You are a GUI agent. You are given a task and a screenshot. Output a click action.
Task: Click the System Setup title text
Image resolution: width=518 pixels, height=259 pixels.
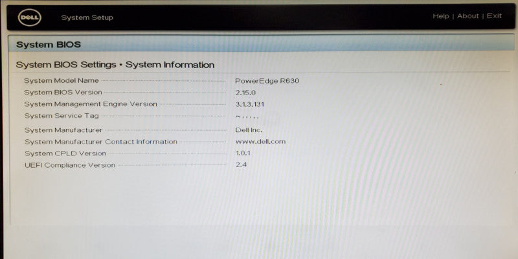(87, 17)
